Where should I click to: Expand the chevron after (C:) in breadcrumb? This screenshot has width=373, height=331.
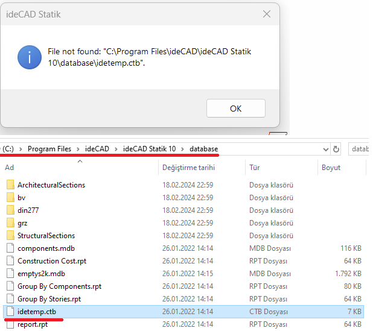tap(21, 151)
